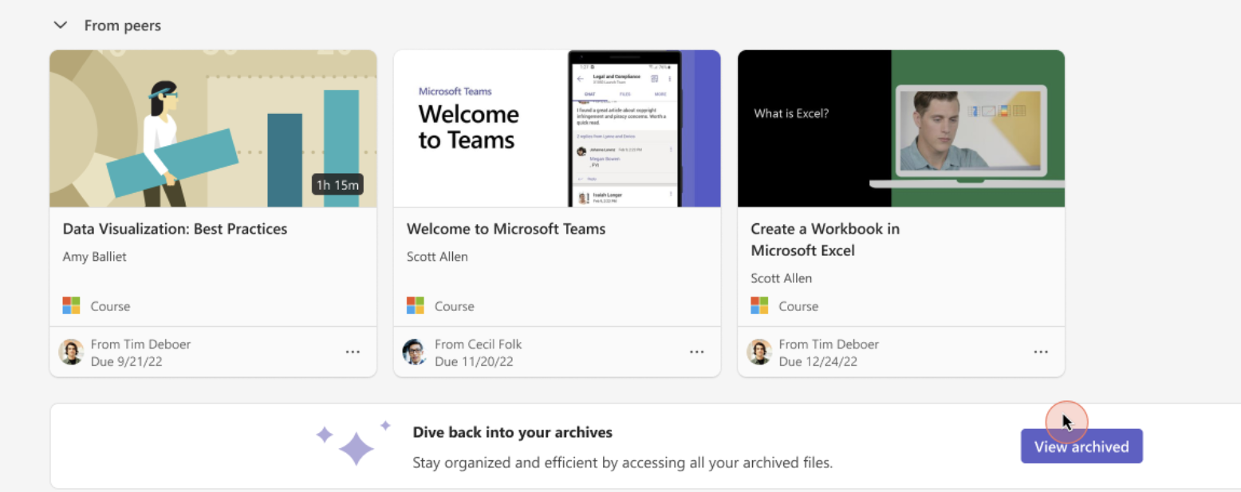
Task: Open the Welcome to Teams course thumbnail
Action: [557, 128]
